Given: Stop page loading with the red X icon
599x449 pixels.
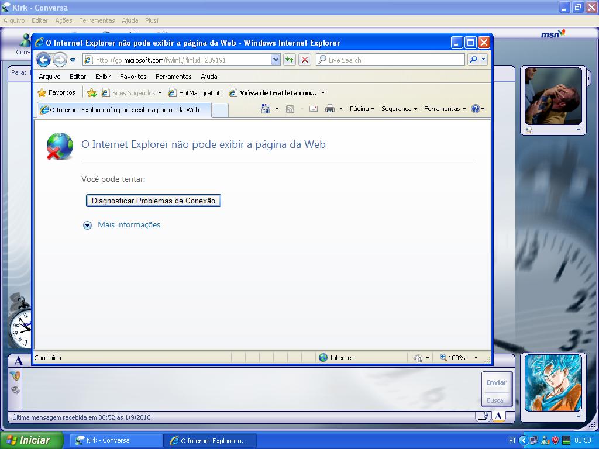Looking at the screenshot, I should 304,59.
